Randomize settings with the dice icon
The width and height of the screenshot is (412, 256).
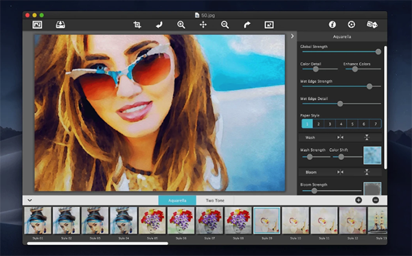point(372,25)
